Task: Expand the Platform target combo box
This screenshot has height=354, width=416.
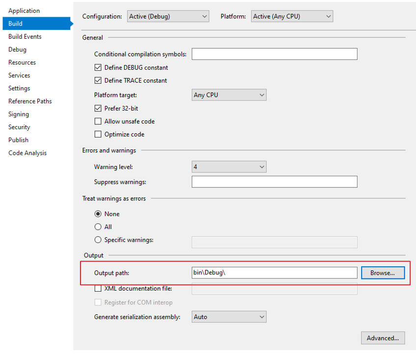Action: pos(229,95)
